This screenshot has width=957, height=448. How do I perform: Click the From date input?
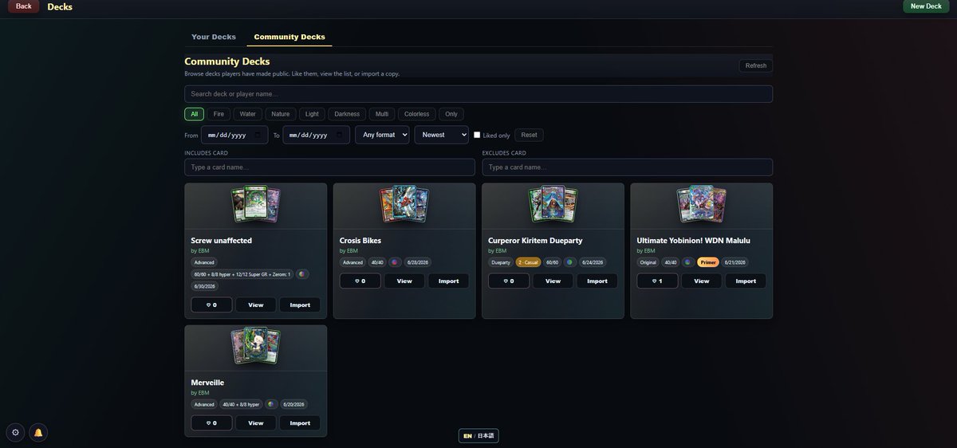(x=234, y=135)
